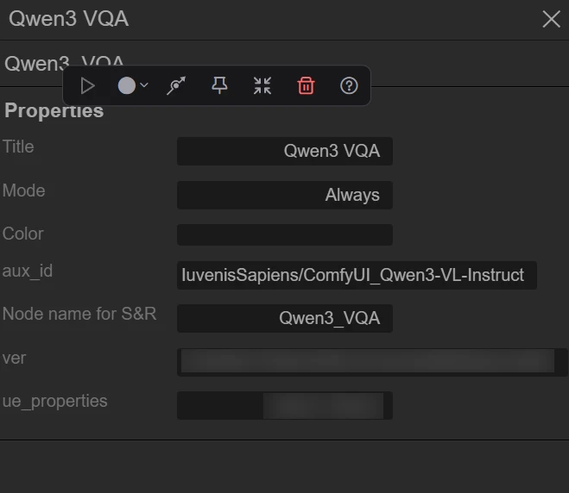This screenshot has height=493, width=569.
Task: Click the blurred ver property field
Action: coord(372,362)
